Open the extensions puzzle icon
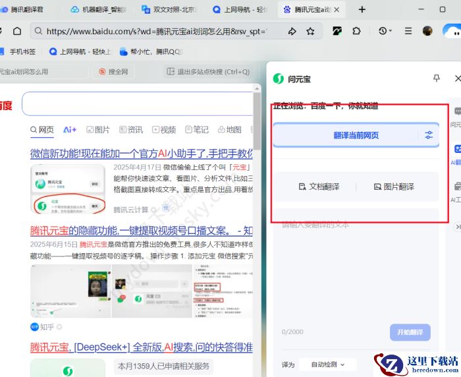The image size is (461, 377). (356, 31)
